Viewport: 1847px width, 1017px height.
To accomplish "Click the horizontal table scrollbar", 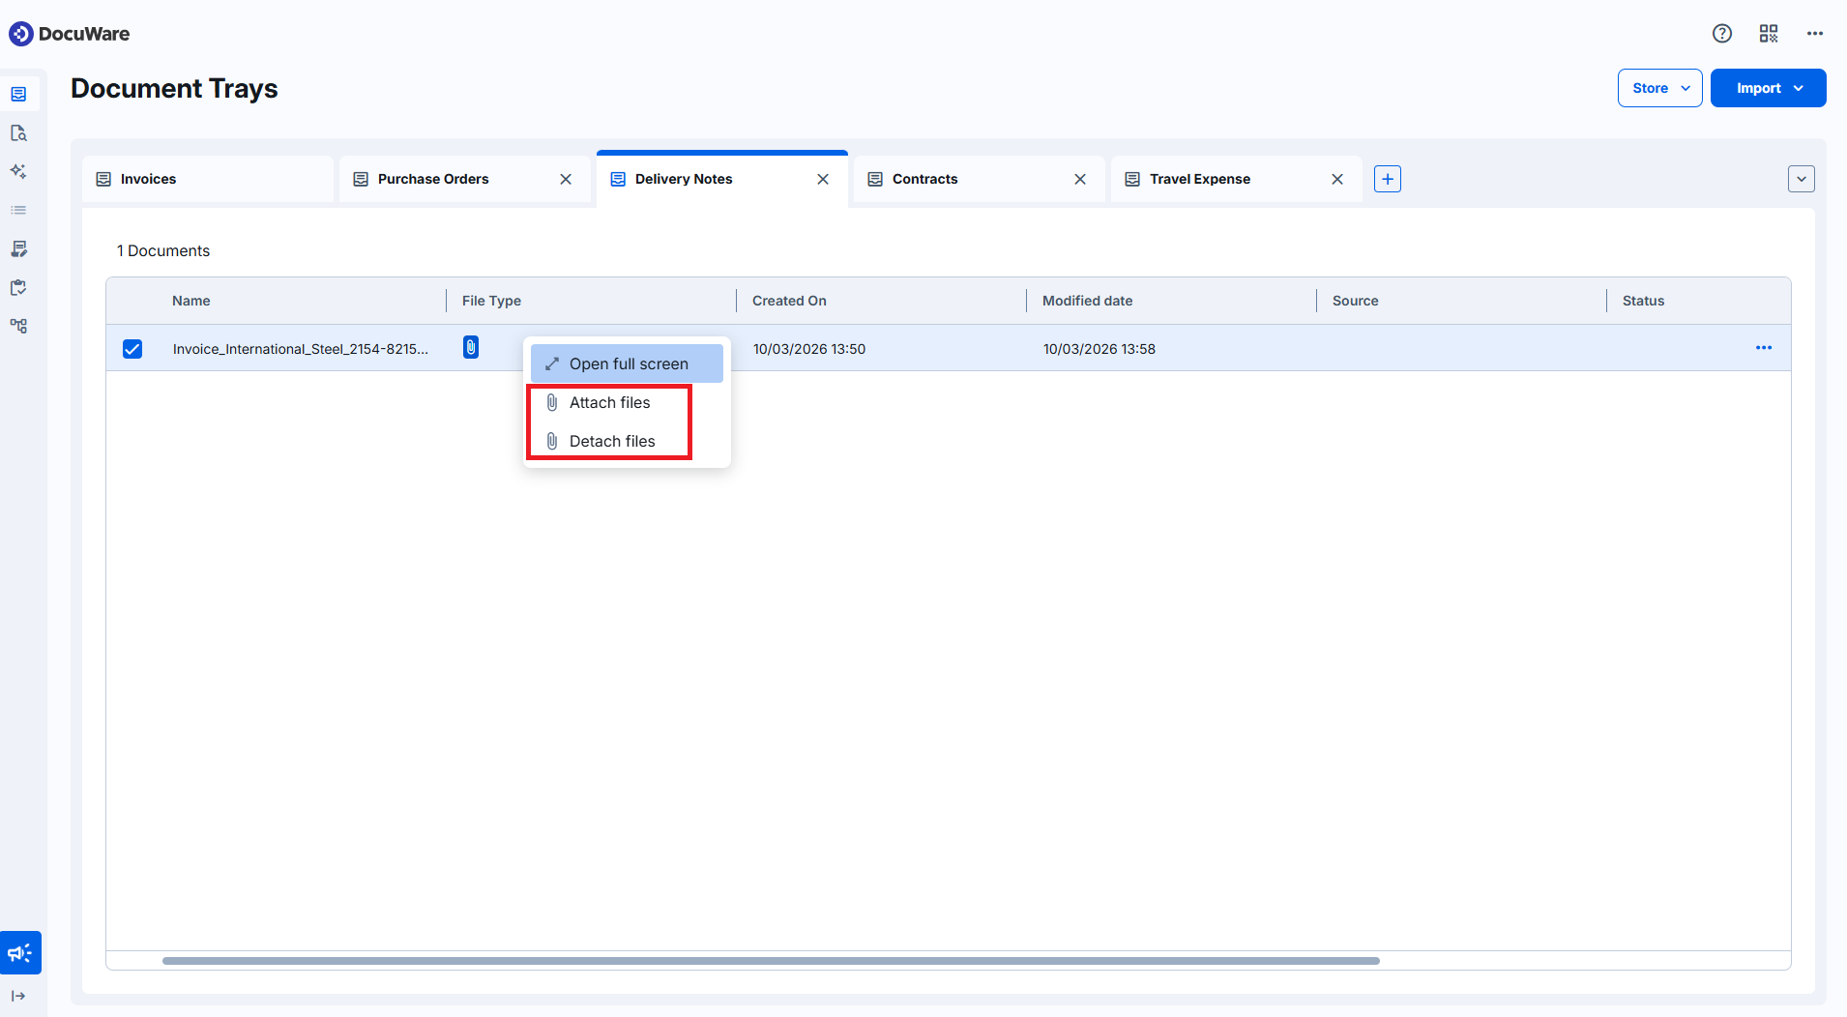I will coord(771,961).
